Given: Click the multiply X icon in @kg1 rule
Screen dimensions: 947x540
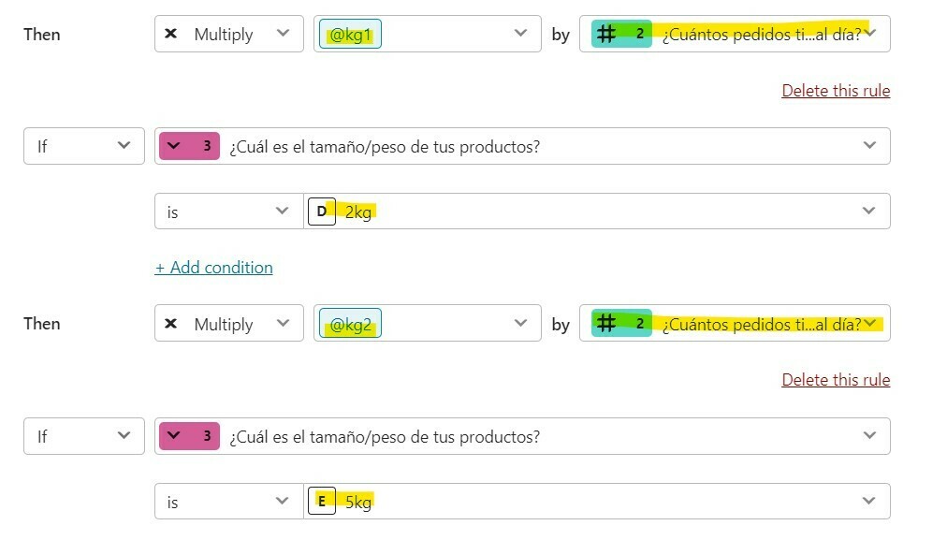Looking at the screenshot, I should [171, 33].
